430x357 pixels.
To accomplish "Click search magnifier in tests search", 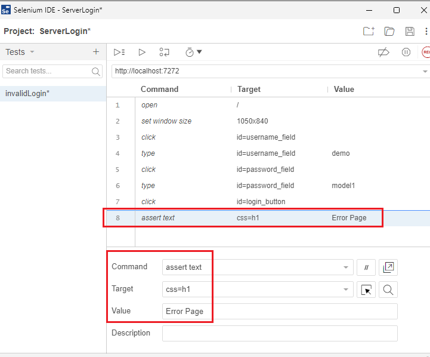I will tap(95, 72).
